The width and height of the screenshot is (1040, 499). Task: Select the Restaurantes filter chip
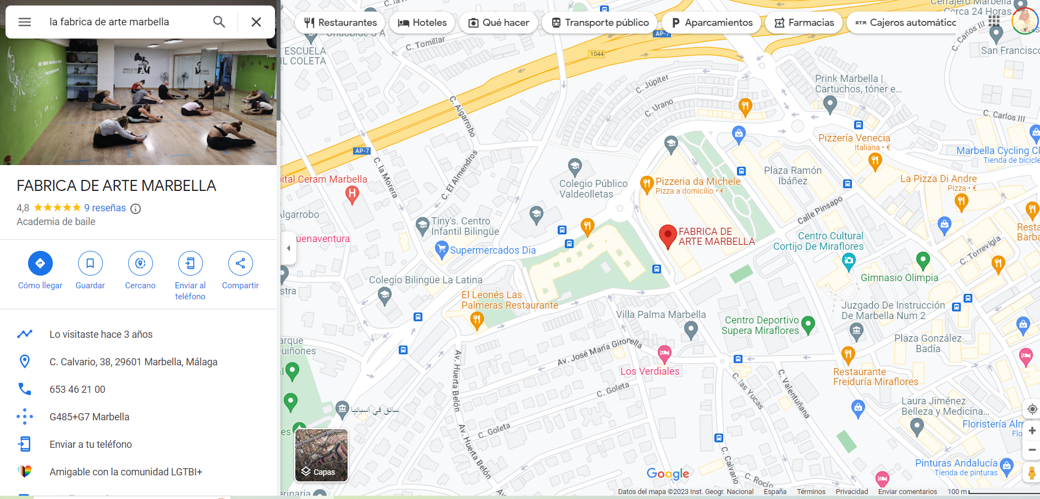point(340,23)
